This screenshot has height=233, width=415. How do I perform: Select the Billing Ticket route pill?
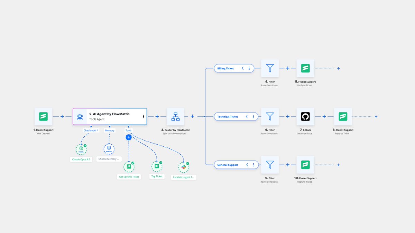point(234,68)
